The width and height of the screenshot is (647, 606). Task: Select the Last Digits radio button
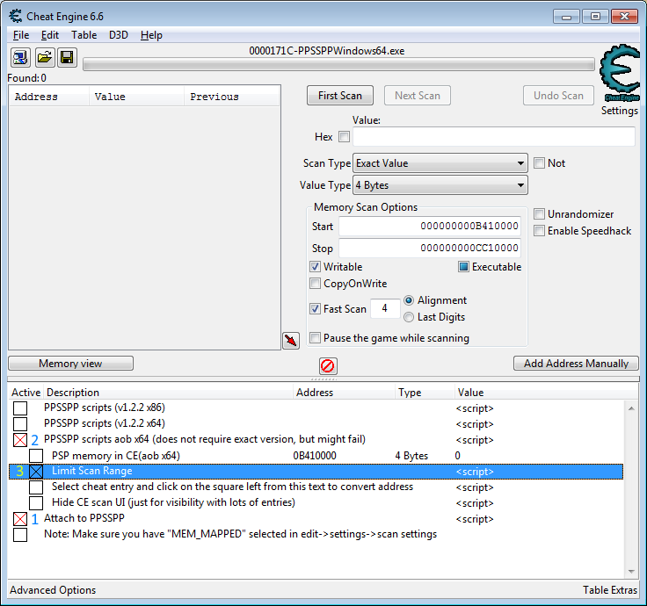coord(409,317)
